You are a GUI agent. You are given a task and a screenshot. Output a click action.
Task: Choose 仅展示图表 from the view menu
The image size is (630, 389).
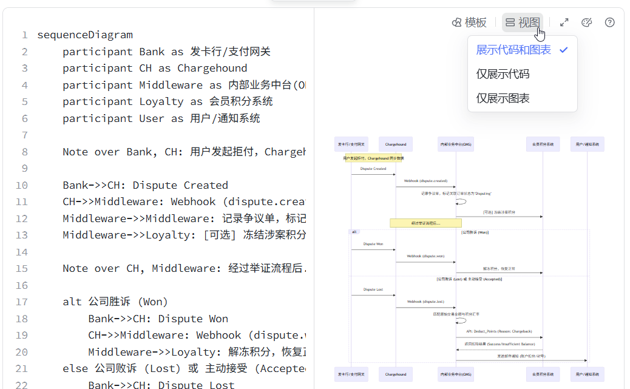(x=503, y=98)
